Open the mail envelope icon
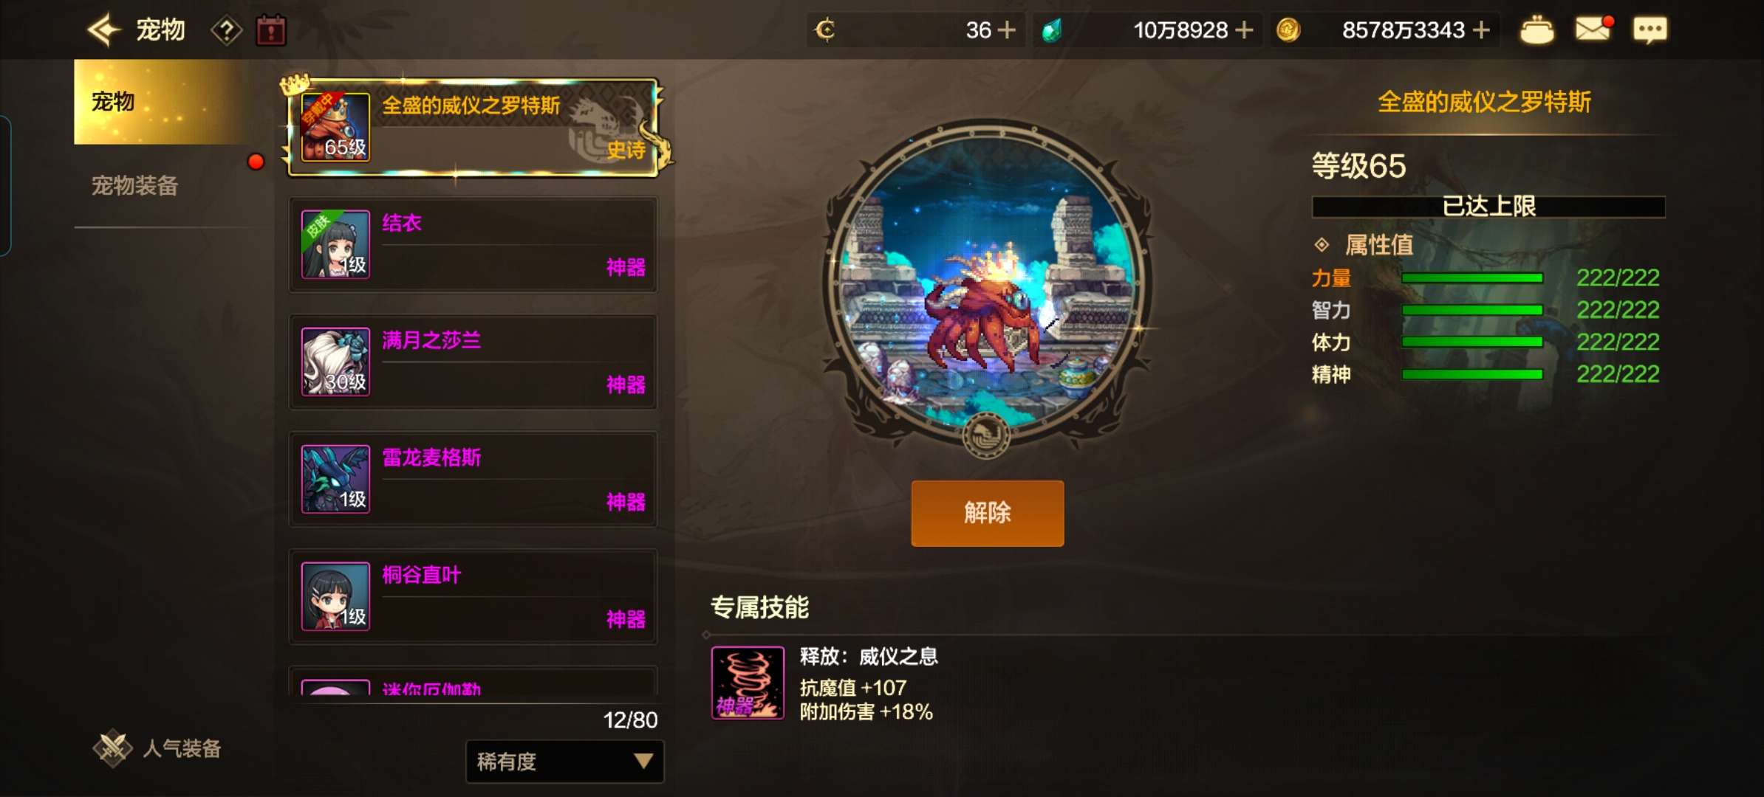Screen dimensions: 1764x797 coord(1593,30)
